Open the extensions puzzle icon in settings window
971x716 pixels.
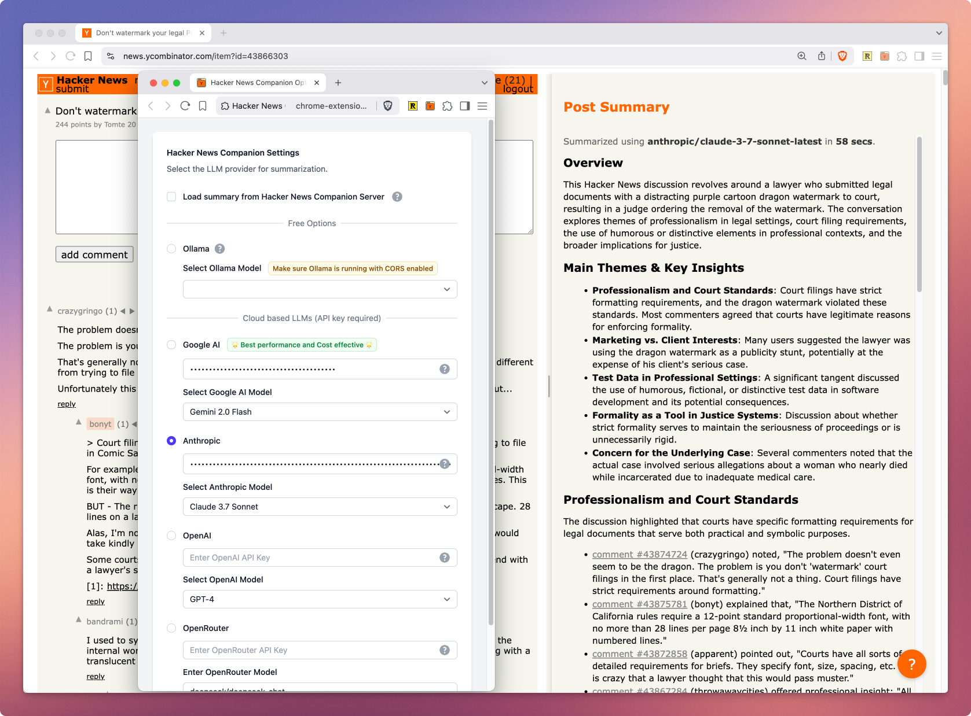[x=448, y=106]
